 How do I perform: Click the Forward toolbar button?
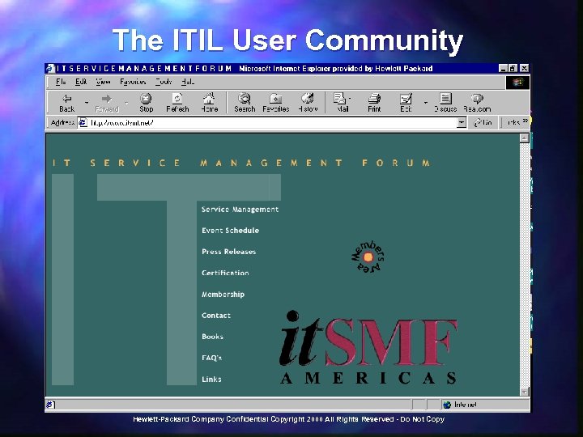(x=107, y=103)
